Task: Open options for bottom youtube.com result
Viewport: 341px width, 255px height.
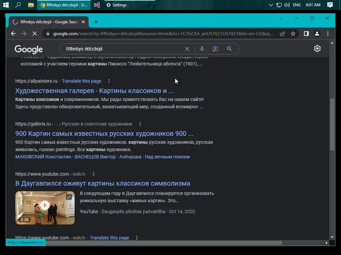Action: click(137, 238)
